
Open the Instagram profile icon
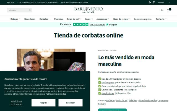[x=154, y=2]
